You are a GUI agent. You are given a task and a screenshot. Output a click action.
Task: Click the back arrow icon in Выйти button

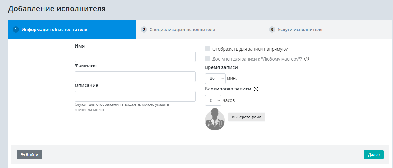click(23, 155)
